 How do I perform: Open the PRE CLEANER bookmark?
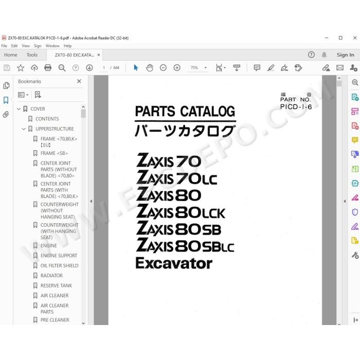55,320
